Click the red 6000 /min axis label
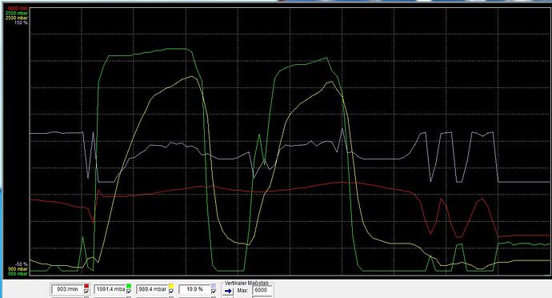The height and width of the screenshot is (298, 552). 18,8
